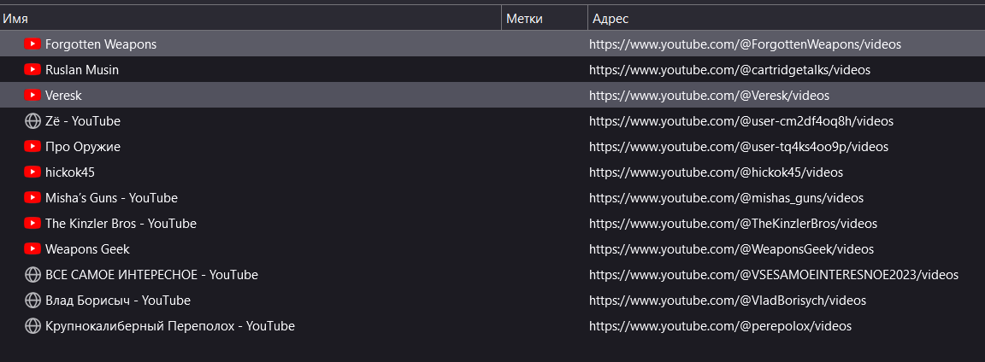Click the @TheKinzlerBros/videos address
The width and height of the screenshot is (985, 362).
733,224
